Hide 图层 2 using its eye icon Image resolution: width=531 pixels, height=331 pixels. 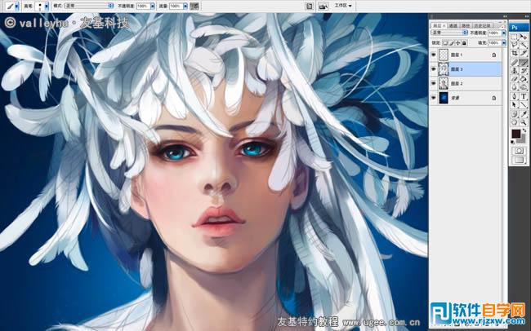click(434, 83)
